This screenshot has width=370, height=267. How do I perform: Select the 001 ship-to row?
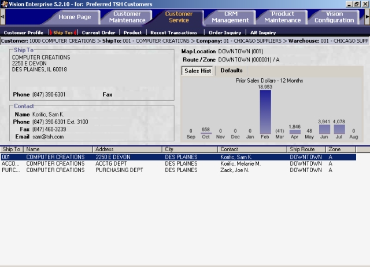click(178, 157)
